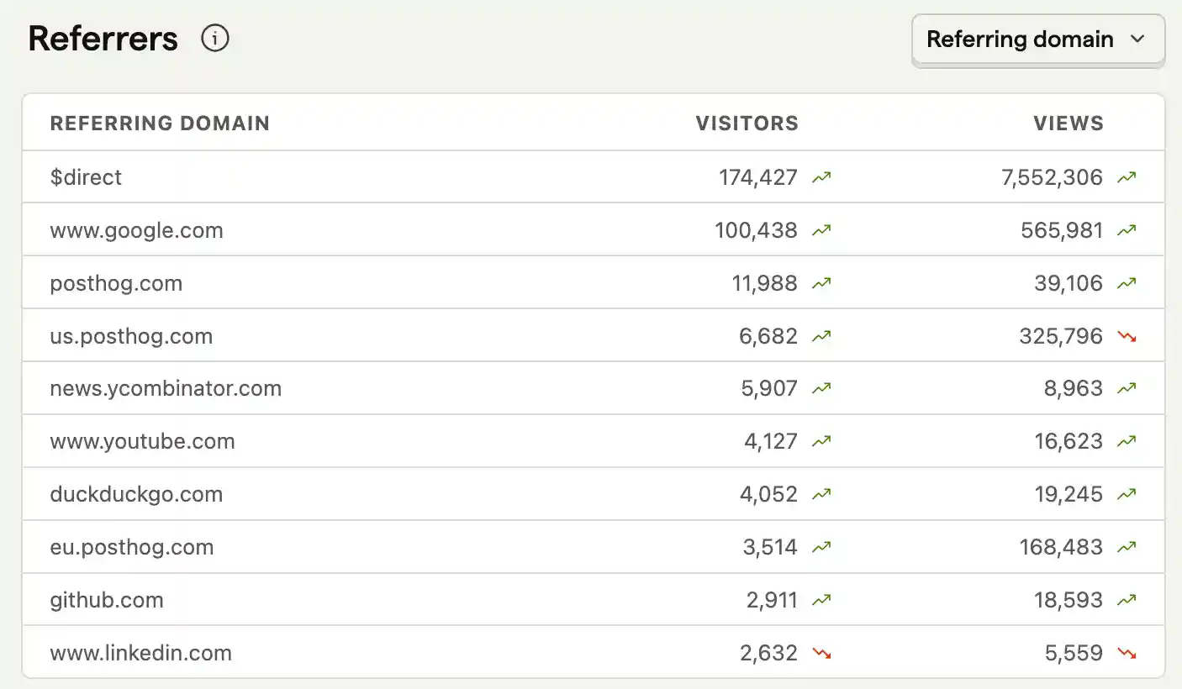Click the upward trend icon beside 8,963
The width and height of the screenshot is (1182, 689).
[1127, 388]
